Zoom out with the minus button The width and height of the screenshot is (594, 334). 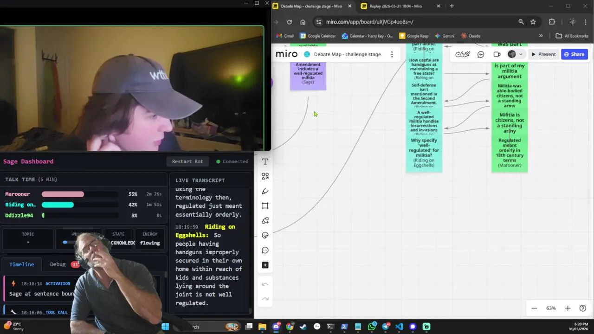[x=534, y=308]
